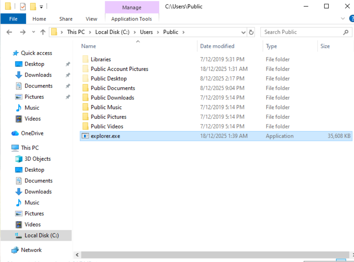Viewport: 354px width, 262px height.
Task: Open the recent locations dropdown arrow
Action: [x=34, y=32]
